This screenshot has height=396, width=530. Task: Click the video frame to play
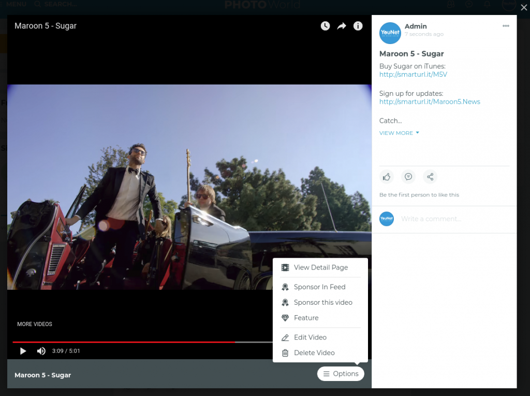189,187
